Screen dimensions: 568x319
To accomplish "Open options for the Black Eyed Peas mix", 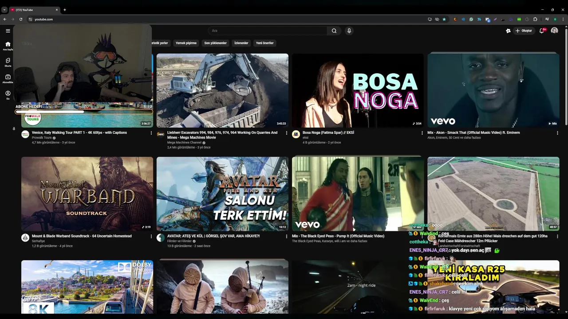I will (x=422, y=237).
